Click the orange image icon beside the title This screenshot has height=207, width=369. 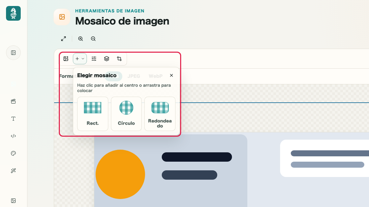(62, 17)
